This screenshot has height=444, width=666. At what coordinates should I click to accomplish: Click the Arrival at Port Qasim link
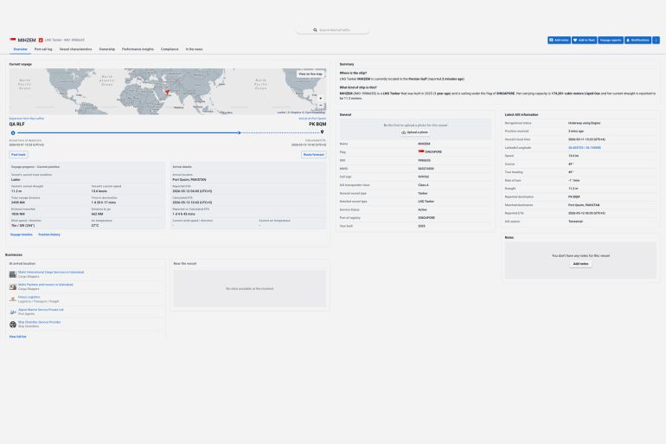coord(312,119)
